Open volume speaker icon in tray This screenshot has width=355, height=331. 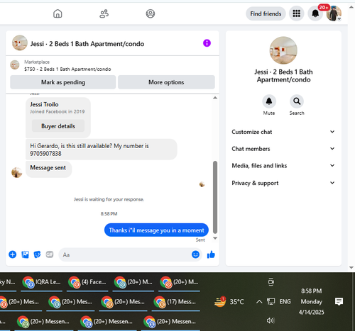point(271,320)
